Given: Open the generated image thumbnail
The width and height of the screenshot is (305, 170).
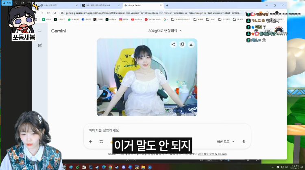Looking at the screenshot, I should click(x=147, y=77).
